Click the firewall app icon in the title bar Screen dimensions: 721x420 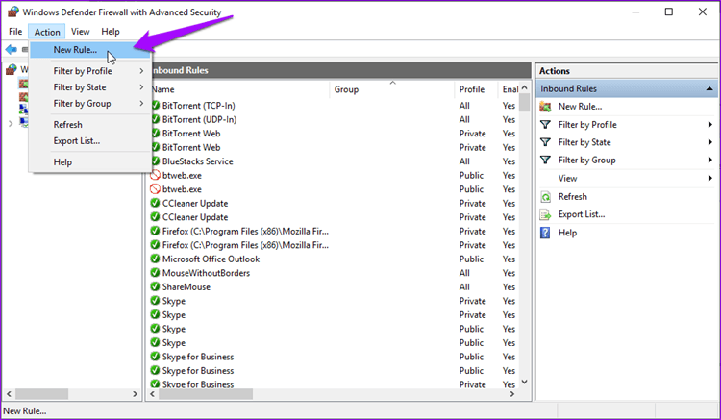click(x=12, y=12)
